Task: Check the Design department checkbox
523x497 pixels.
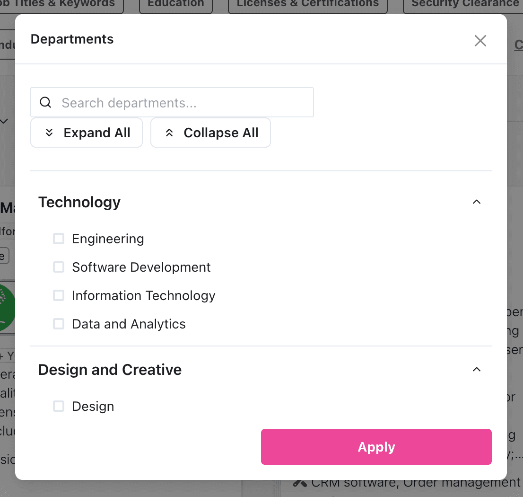Action: (x=59, y=406)
